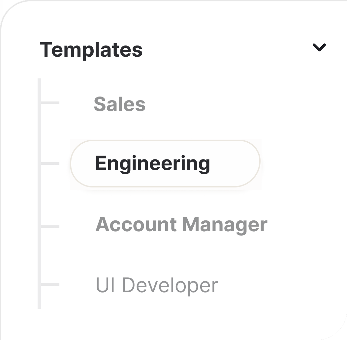Click the UI Developer label text
The image size is (347, 340).
(x=157, y=284)
